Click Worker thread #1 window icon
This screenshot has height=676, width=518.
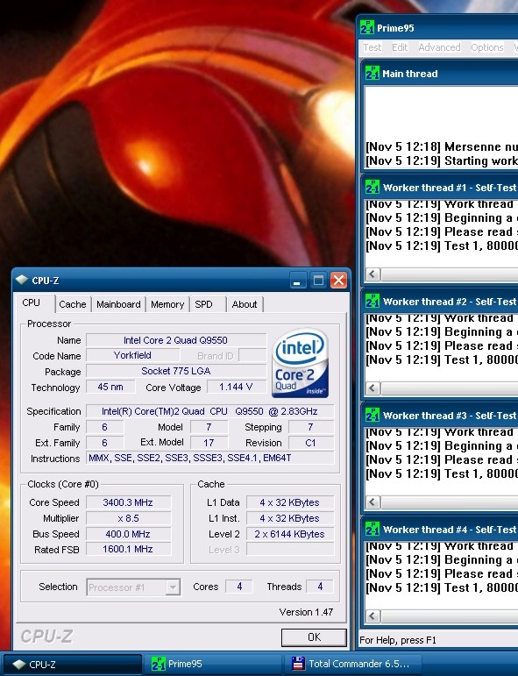(x=373, y=187)
